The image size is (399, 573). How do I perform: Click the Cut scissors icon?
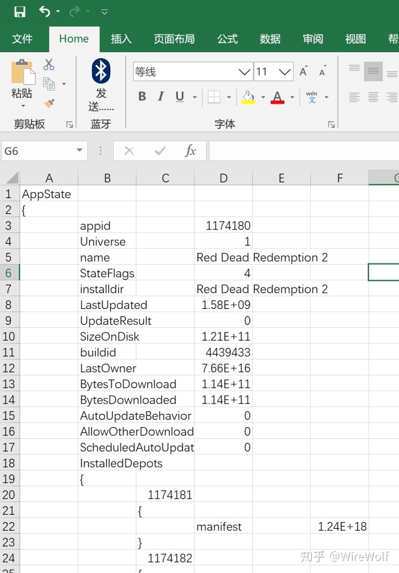[49, 65]
